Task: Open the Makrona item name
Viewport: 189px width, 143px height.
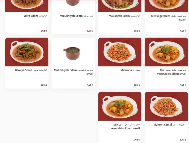Action: pyautogui.click(x=130, y=70)
